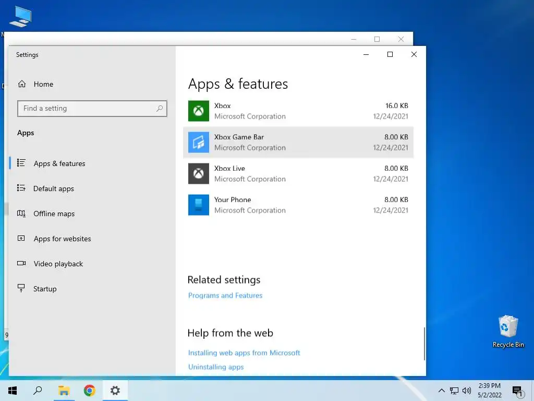
Task: Click the Video playback camera icon
Action: 21,263
